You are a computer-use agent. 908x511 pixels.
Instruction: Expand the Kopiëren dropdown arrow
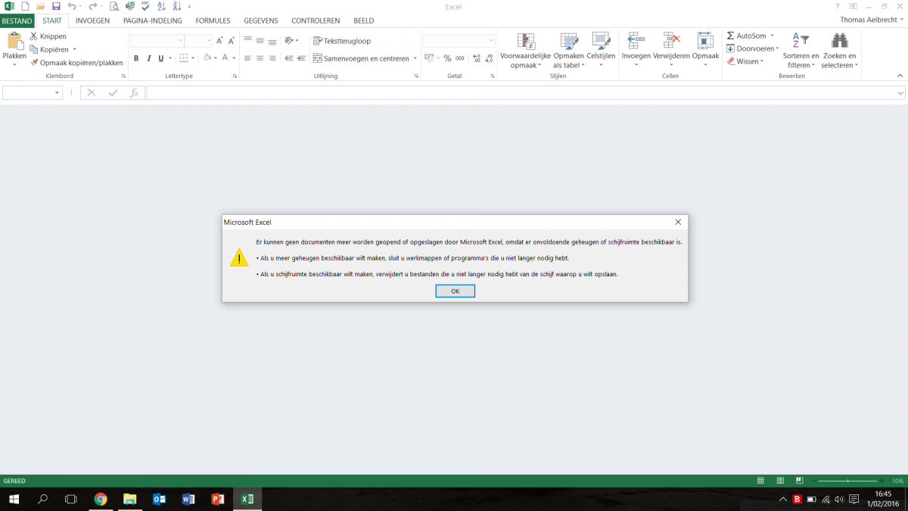coord(74,50)
